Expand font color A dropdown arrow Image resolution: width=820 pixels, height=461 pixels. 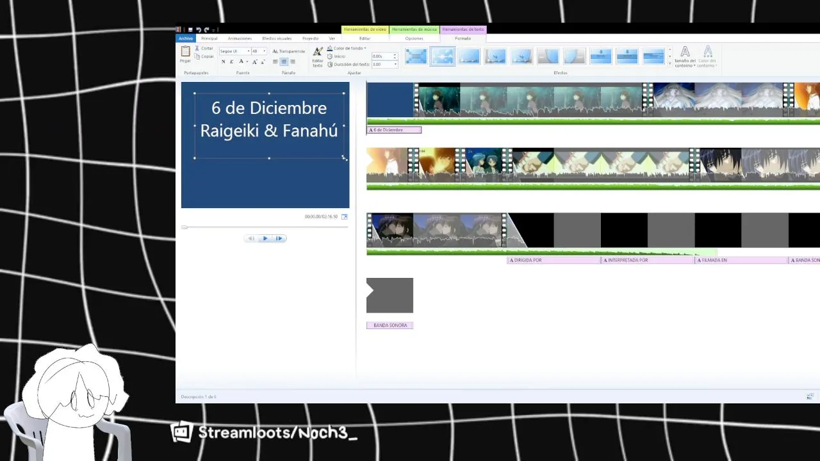247,61
